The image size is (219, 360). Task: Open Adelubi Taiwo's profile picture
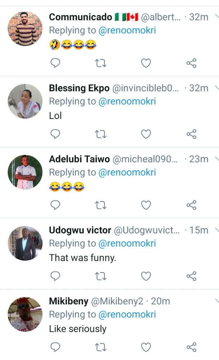coord(25,172)
